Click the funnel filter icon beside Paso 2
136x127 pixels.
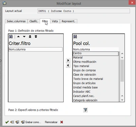click(x=85, y=110)
